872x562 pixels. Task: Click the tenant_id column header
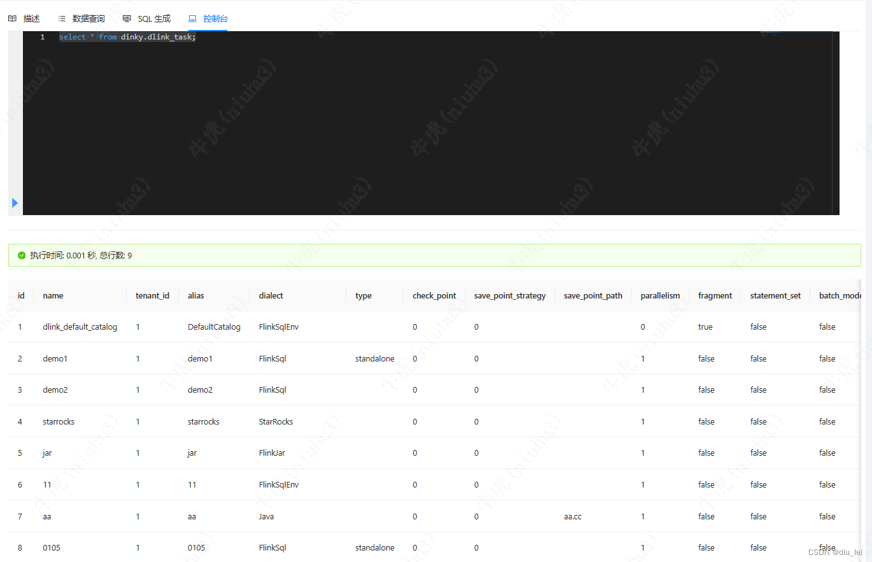tap(152, 295)
